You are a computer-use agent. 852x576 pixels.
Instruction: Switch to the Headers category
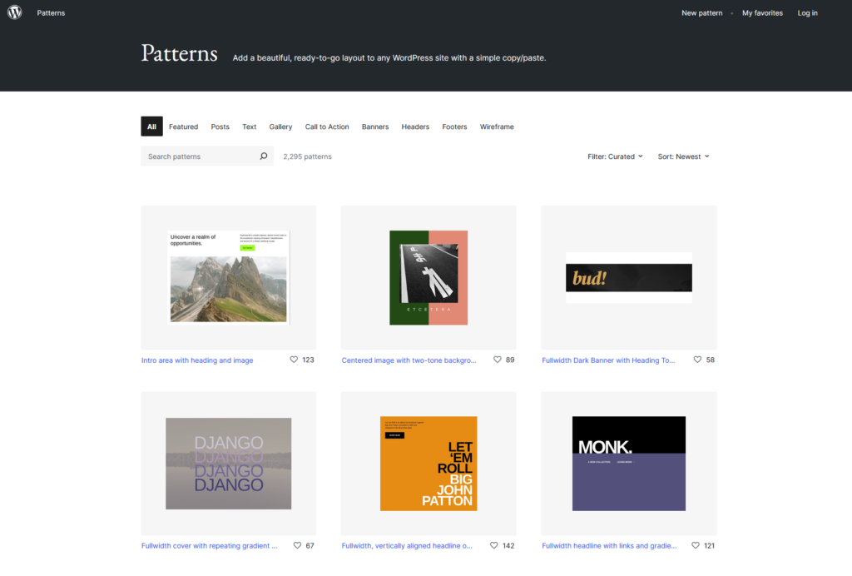coord(415,127)
